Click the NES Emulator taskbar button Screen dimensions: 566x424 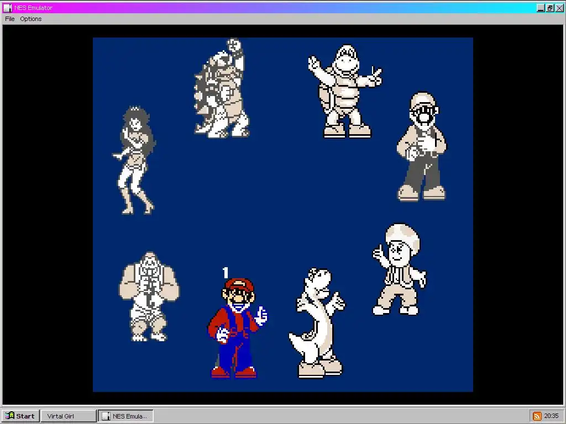coord(125,416)
